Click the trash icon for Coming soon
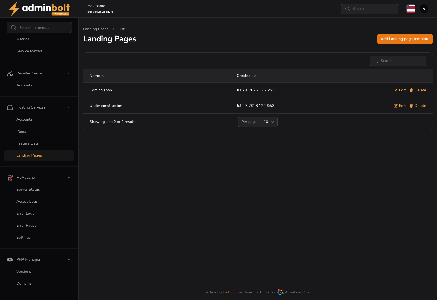The width and height of the screenshot is (437, 300). pos(411,90)
